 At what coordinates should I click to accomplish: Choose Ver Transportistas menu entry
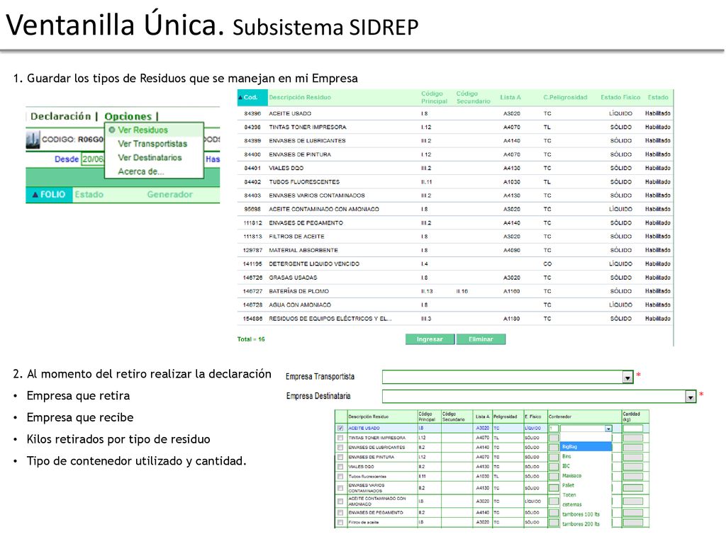(152, 144)
